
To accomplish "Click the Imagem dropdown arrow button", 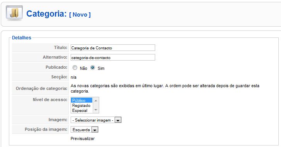I will 118,120.
